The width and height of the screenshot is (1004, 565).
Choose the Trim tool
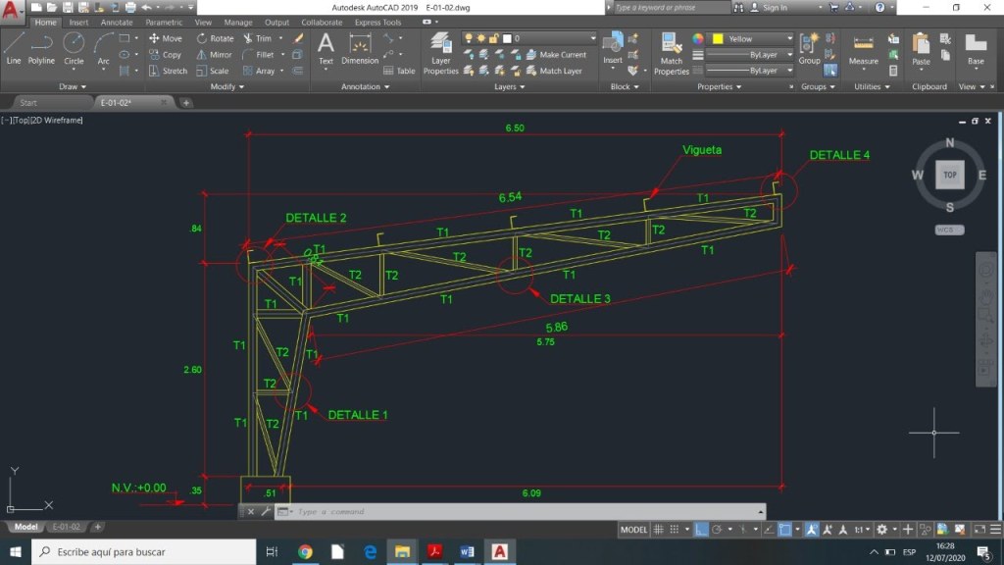[258, 39]
